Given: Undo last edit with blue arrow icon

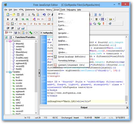Looking at the screenshot, I should (x=44, y=14).
